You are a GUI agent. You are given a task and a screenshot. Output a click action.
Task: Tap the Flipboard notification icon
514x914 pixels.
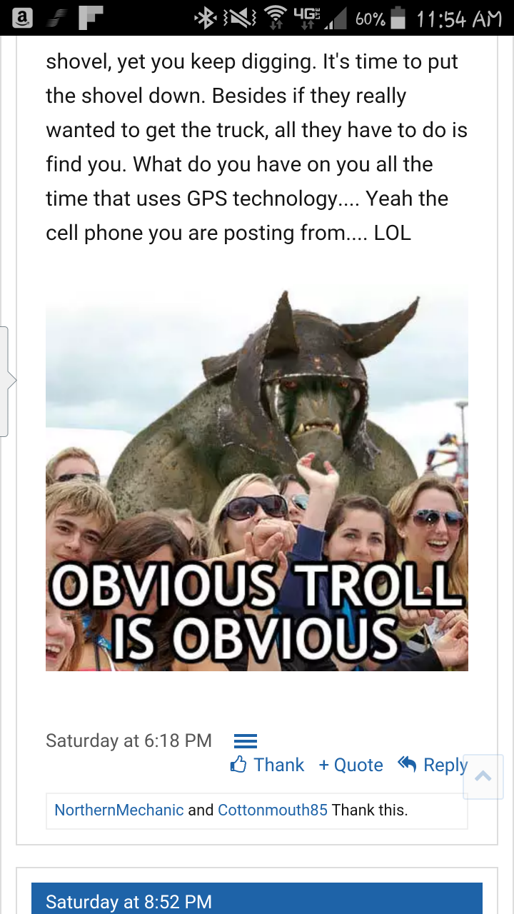(x=91, y=18)
